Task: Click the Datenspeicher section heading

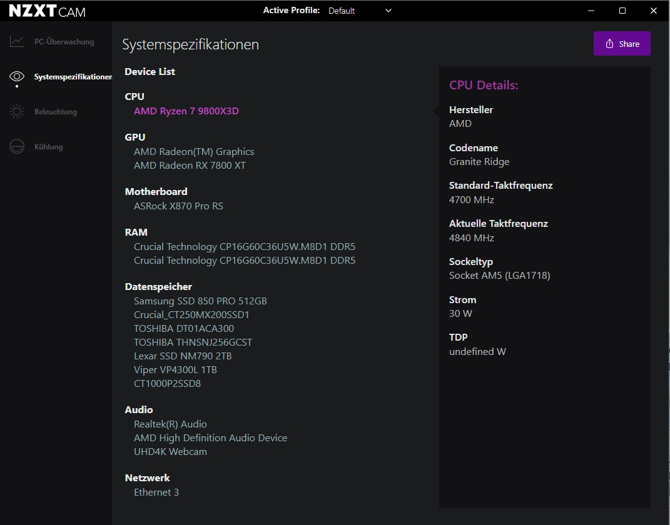Action: [158, 287]
